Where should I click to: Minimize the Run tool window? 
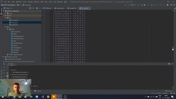pos(172,64)
